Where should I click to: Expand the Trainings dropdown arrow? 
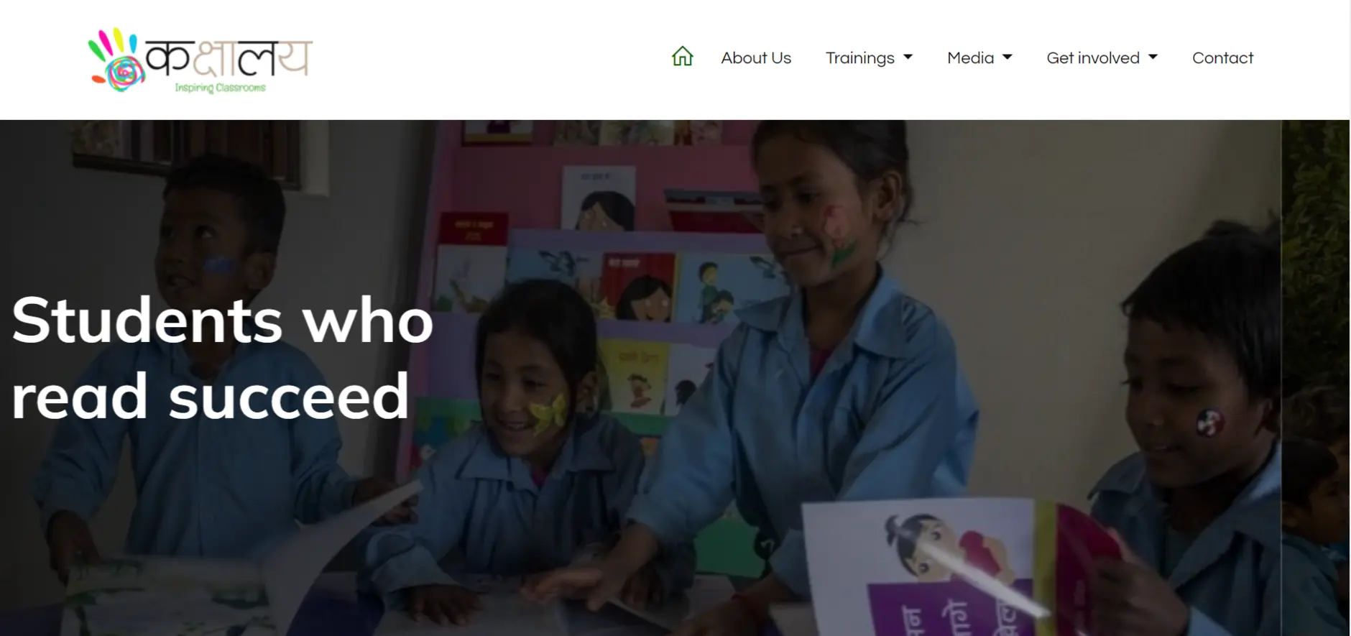coord(908,57)
